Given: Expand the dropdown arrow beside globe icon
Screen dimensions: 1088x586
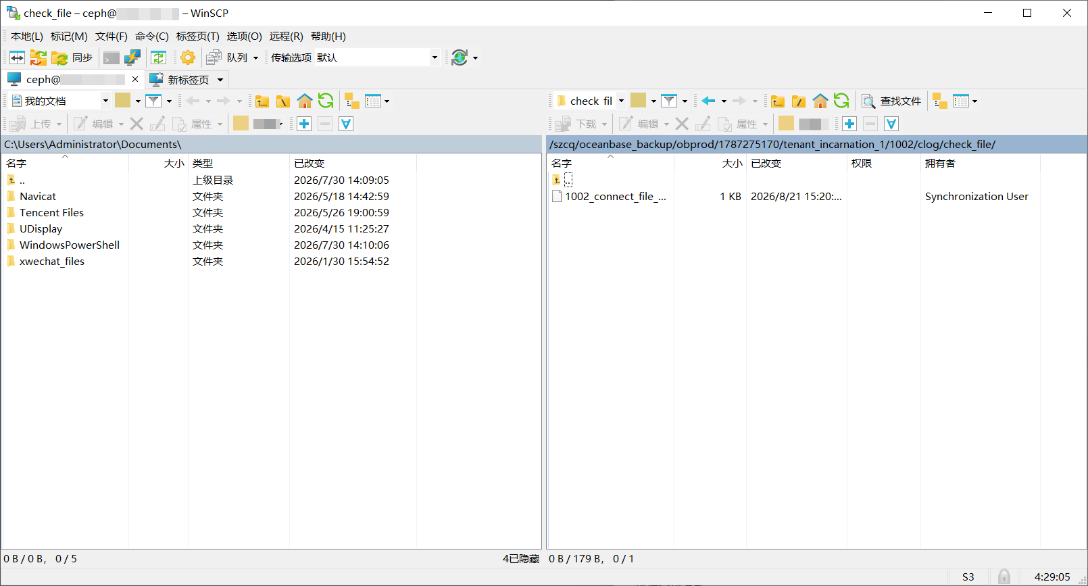Looking at the screenshot, I should click(475, 58).
